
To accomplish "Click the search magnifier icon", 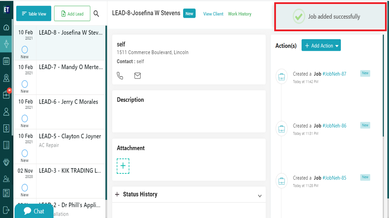I will (x=96, y=14).
